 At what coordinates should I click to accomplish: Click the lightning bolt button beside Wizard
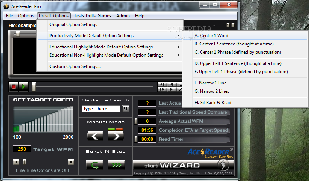[223, 165]
